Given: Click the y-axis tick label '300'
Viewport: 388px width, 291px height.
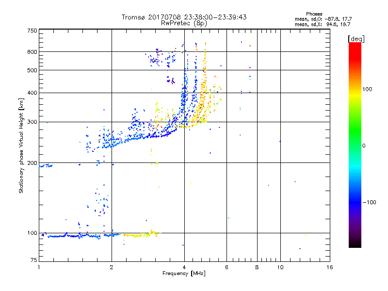Looking at the screenshot, I should pos(32,122).
